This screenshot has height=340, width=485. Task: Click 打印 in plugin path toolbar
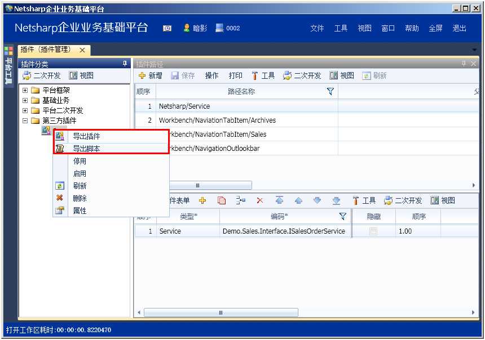point(235,75)
